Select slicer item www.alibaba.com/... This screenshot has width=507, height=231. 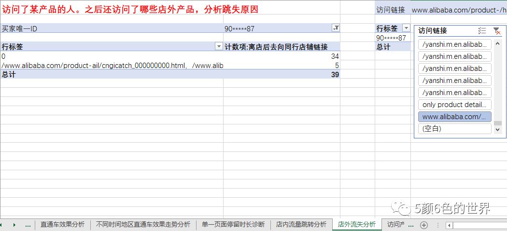(454, 117)
